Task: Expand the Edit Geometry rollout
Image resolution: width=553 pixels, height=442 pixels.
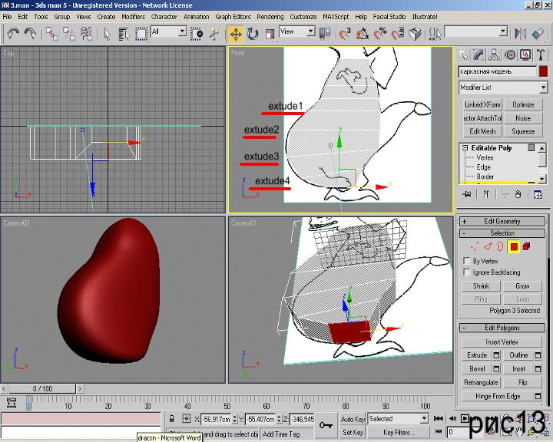Action: [502, 221]
